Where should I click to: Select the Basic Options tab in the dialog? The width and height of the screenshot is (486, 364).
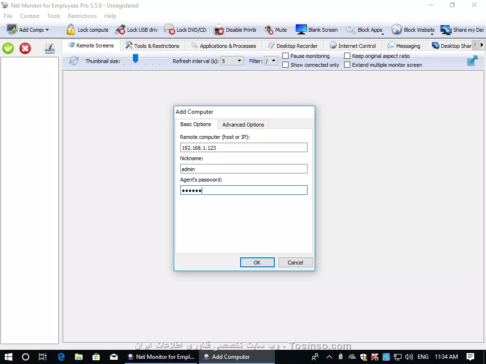pos(196,124)
